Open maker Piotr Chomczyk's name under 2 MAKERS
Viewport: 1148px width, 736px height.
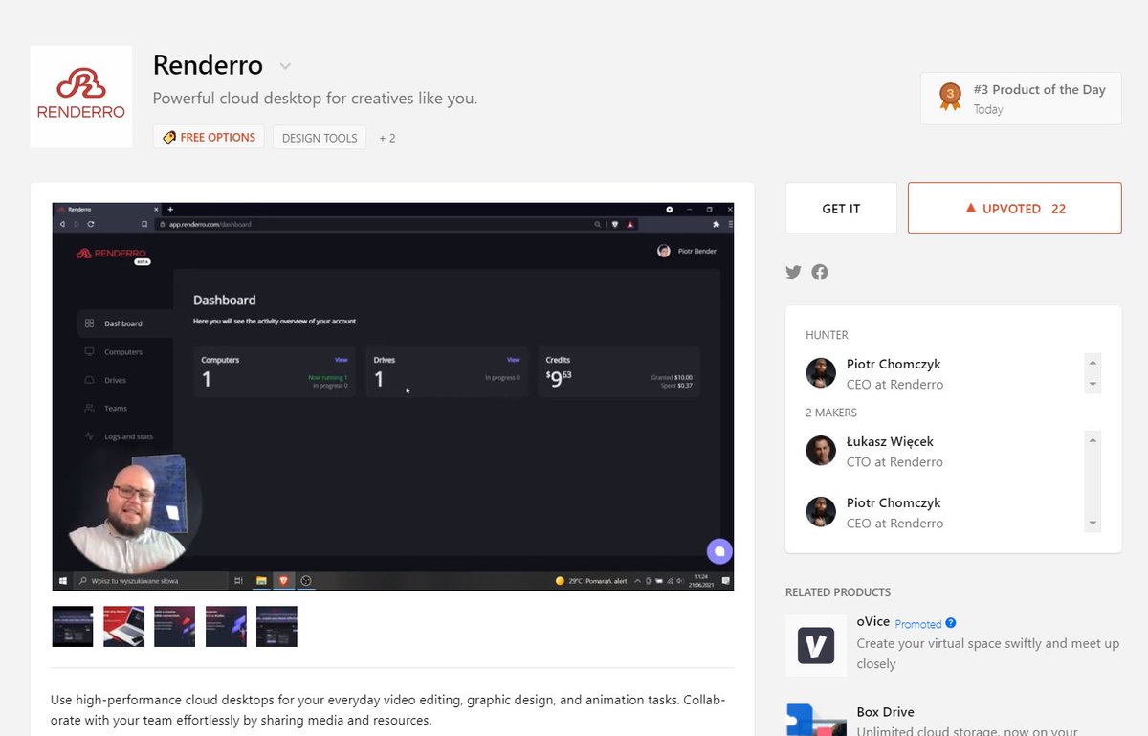click(894, 502)
